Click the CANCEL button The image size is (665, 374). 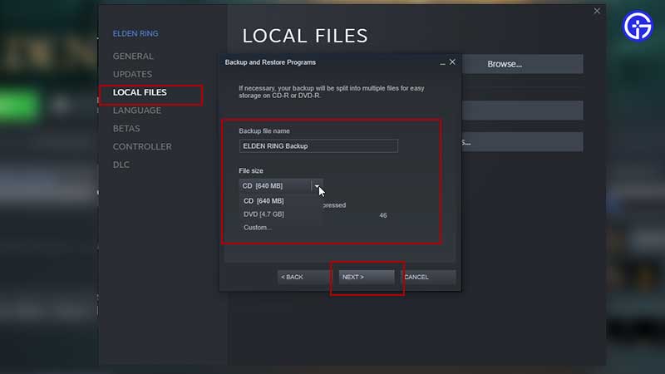tap(428, 277)
